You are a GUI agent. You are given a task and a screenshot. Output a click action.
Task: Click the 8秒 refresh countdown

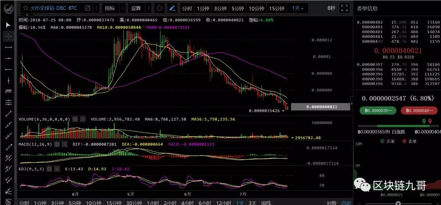point(331,8)
